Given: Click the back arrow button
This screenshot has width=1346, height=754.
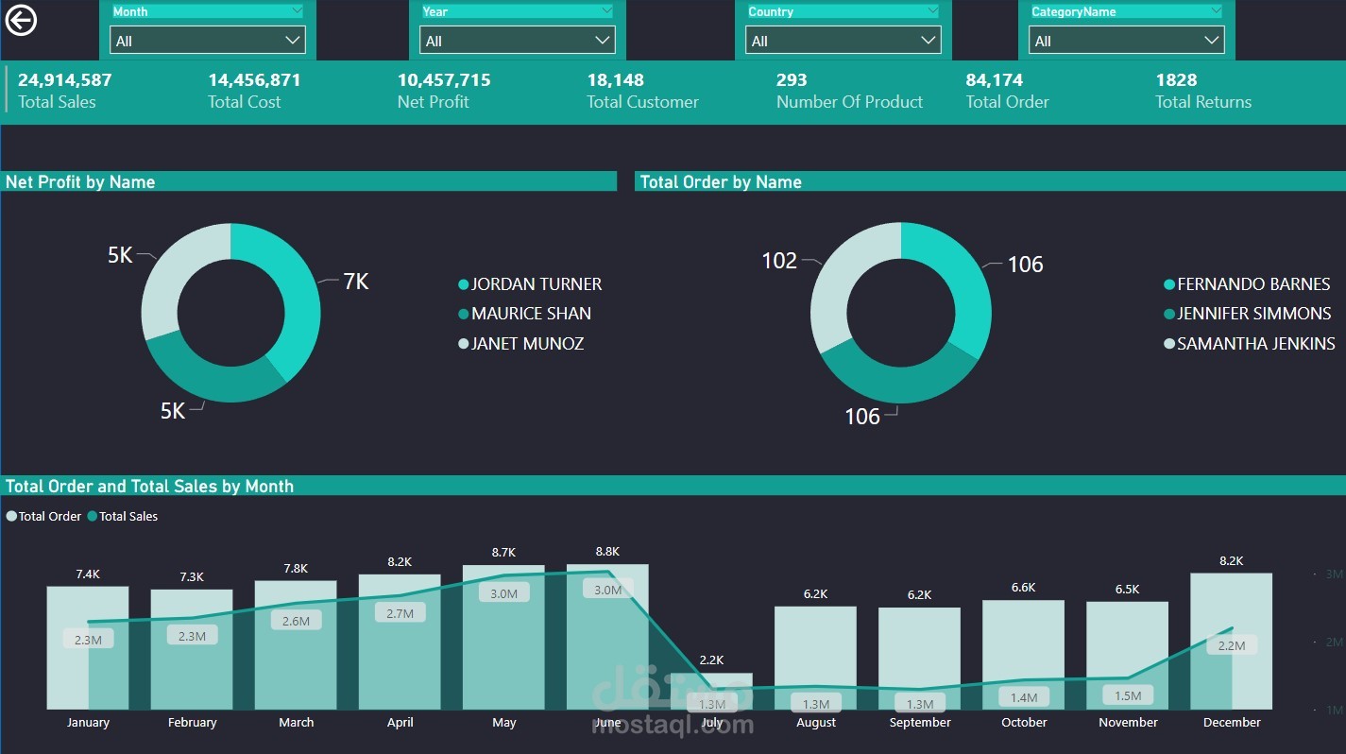Looking at the screenshot, I should pos(21,19).
